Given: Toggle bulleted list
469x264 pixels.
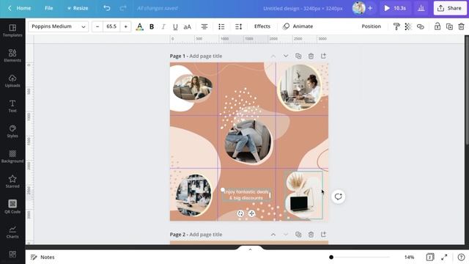Looking at the screenshot, I should click(221, 26).
